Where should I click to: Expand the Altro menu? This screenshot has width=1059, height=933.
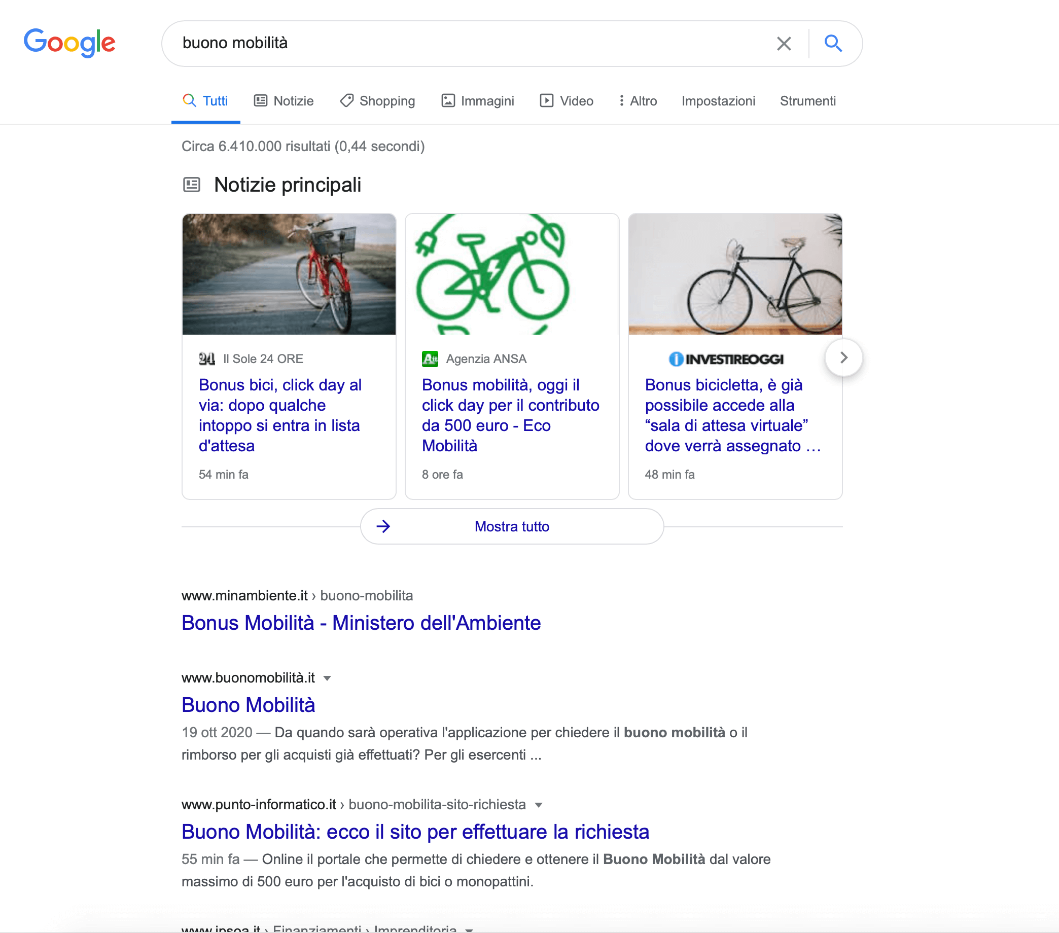(638, 101)
